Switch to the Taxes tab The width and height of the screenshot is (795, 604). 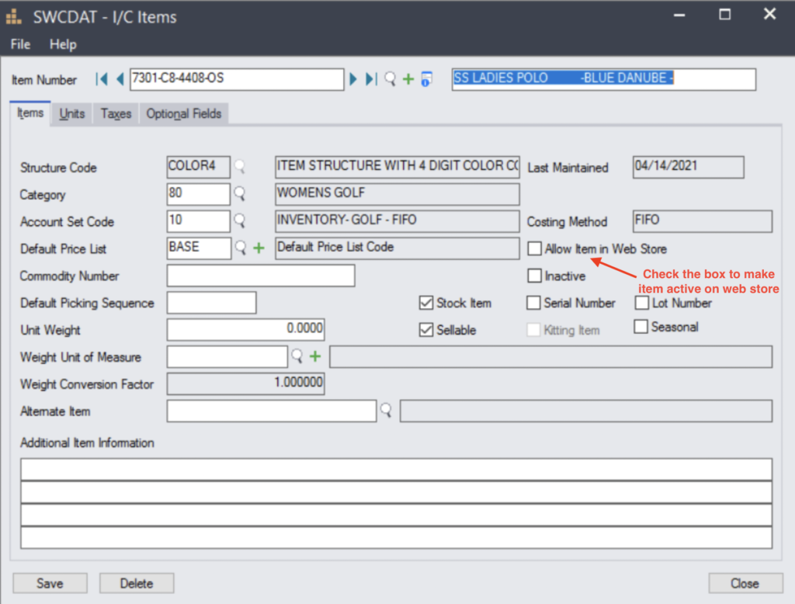pyautogui.click(x=116, y=113)
